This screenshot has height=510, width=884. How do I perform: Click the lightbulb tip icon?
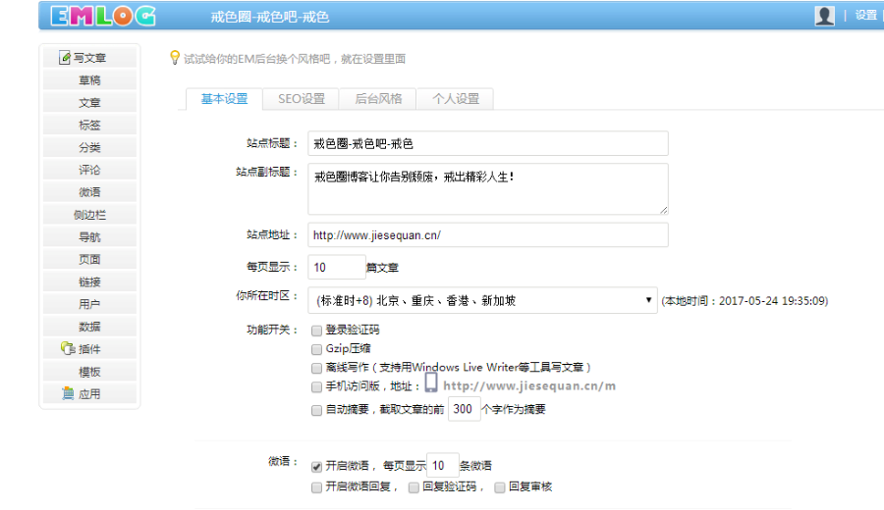coord(175,58)
